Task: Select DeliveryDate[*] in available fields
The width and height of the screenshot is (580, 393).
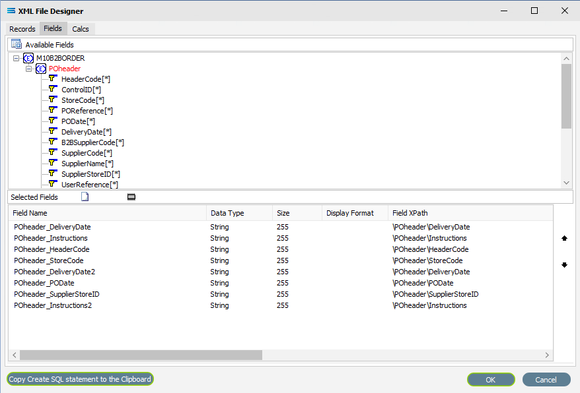Action: tap(86, 132)
